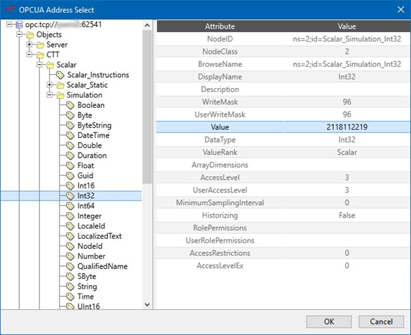Select the QualifiedName tree item

point(102,266)
